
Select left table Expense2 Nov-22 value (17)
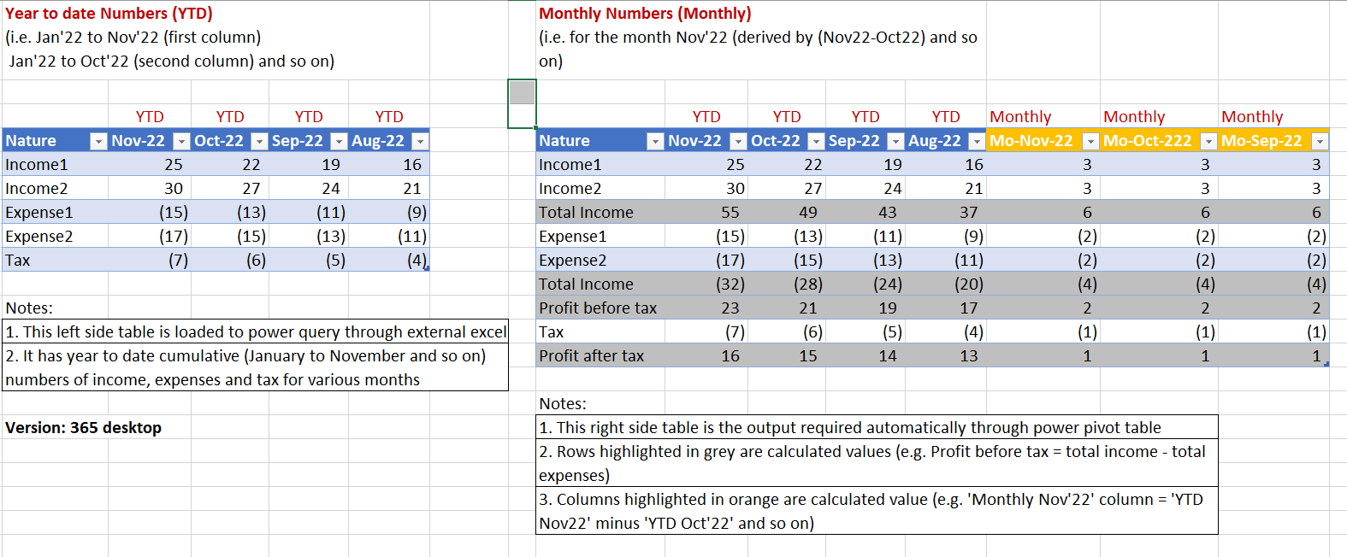(174, 237)
